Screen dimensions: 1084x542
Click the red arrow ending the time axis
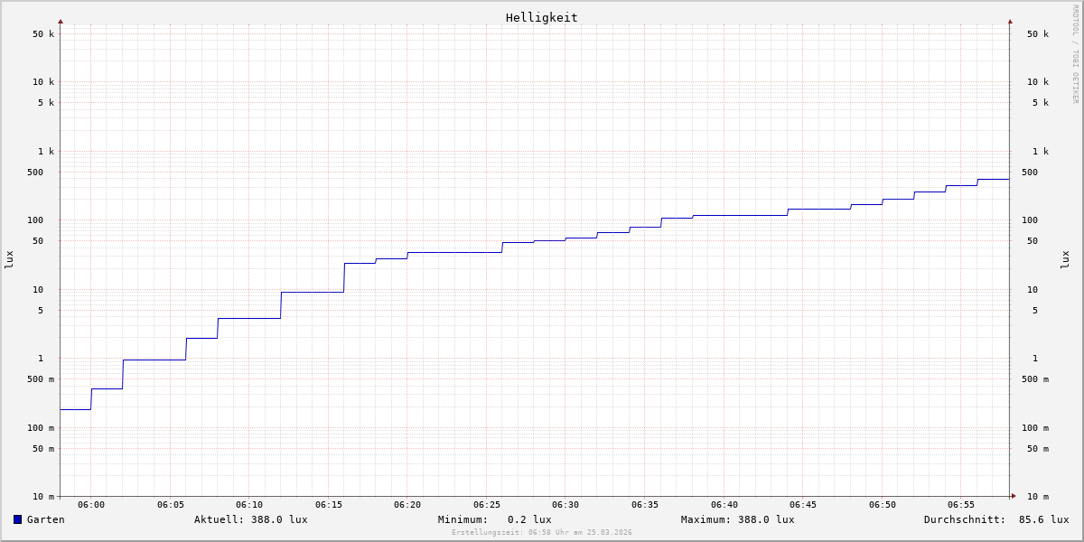click(1014, 496)
